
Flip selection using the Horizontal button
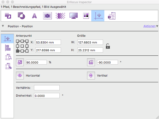pos(20,76)
